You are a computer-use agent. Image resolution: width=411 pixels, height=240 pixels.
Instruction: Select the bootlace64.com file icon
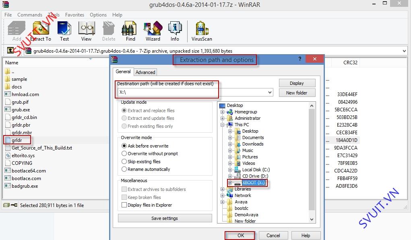click(x=8, y=170)
